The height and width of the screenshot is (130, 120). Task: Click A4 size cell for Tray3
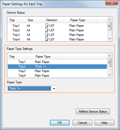tap(28, 35)
